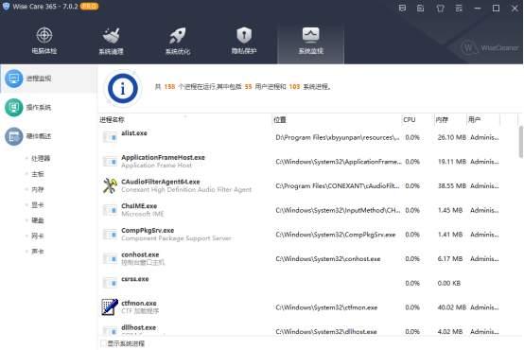Screen dimensions: 524x350
Task: Open the menu list icon in title bar
Action: (459, 8)
